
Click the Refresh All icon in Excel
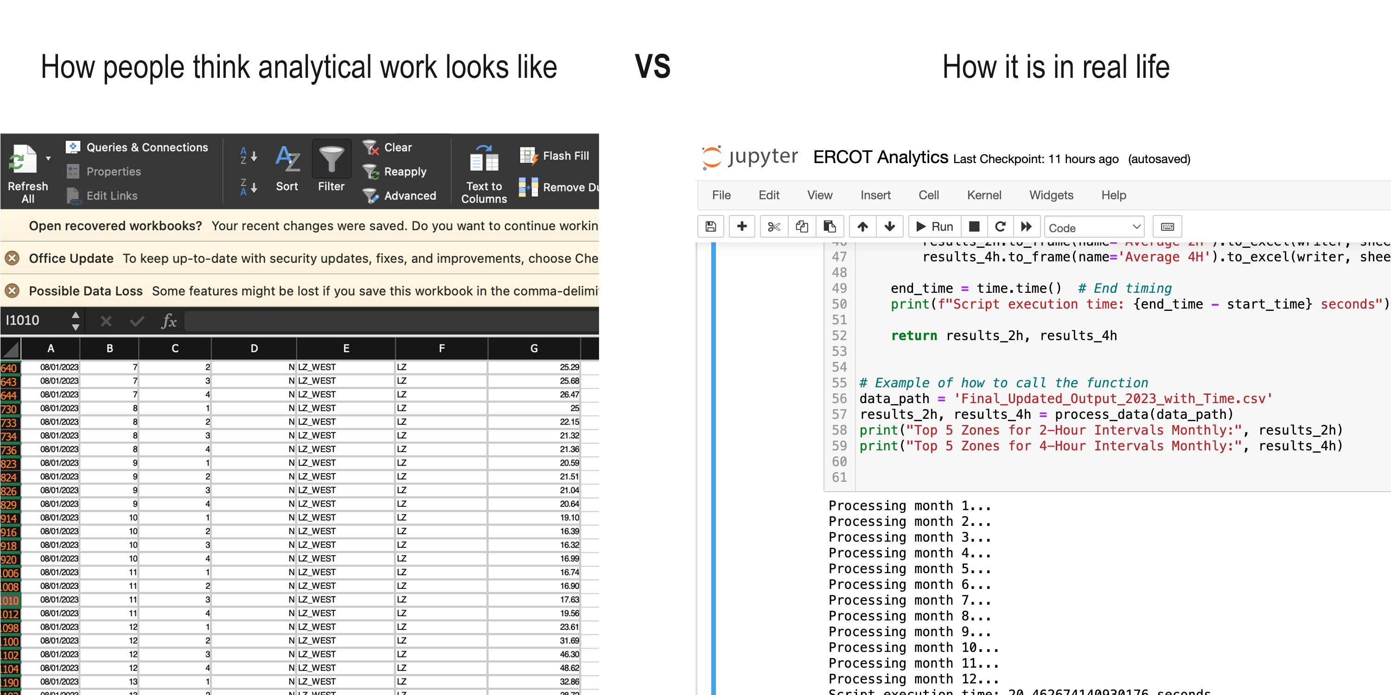pos(23,160)
